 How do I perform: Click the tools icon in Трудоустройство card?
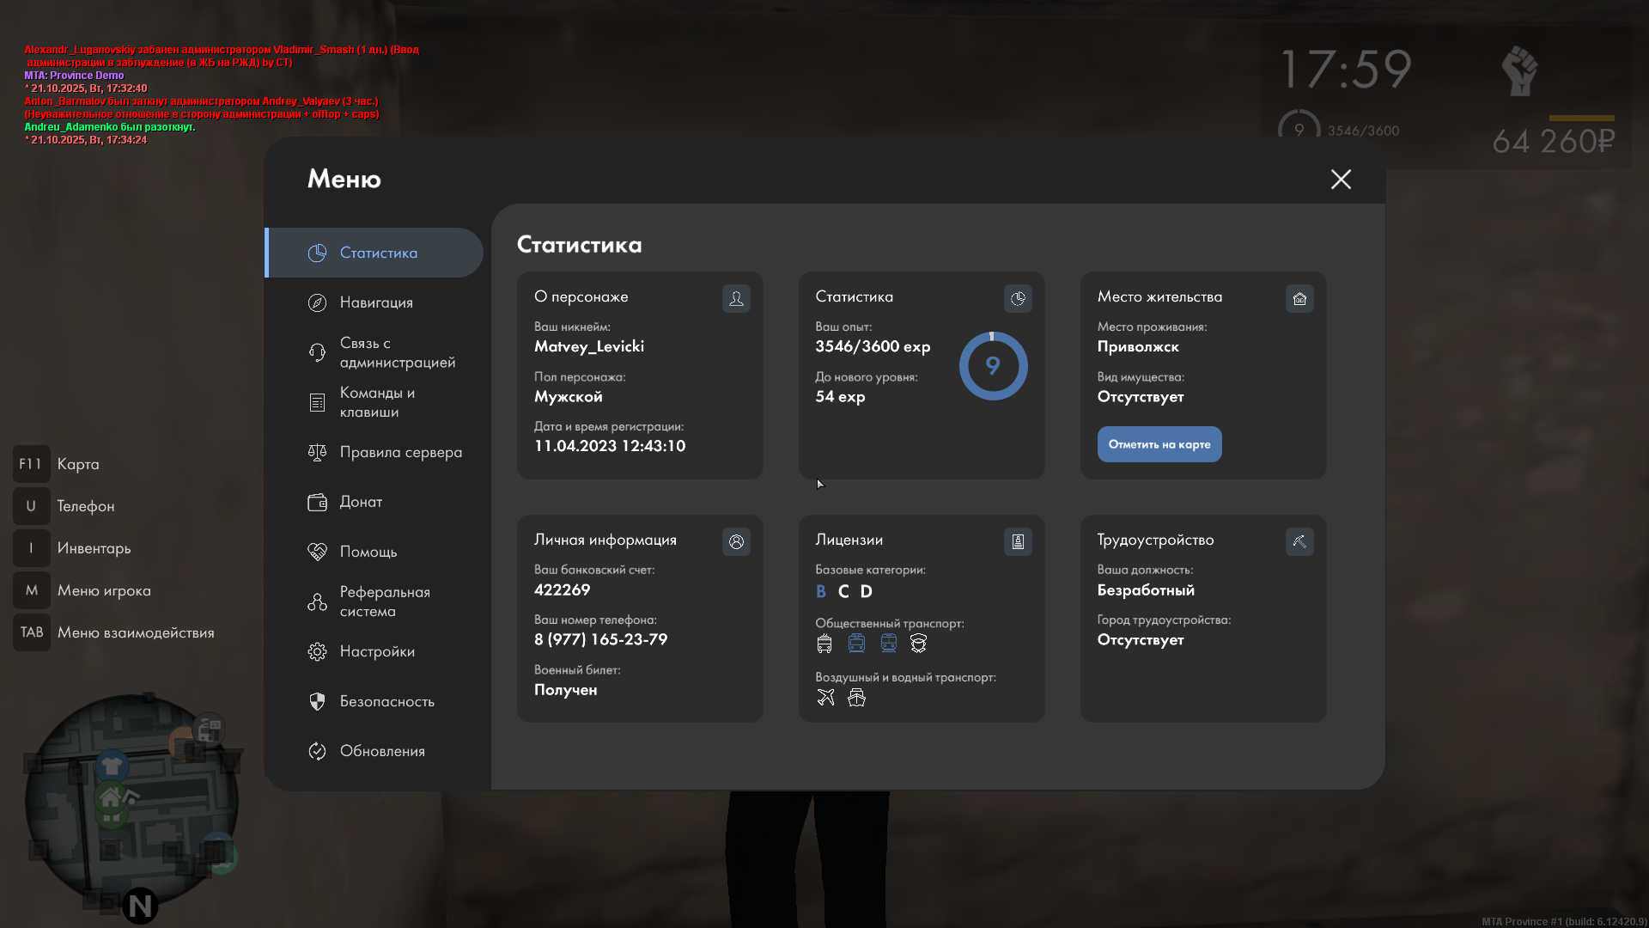click(1299, 541)
